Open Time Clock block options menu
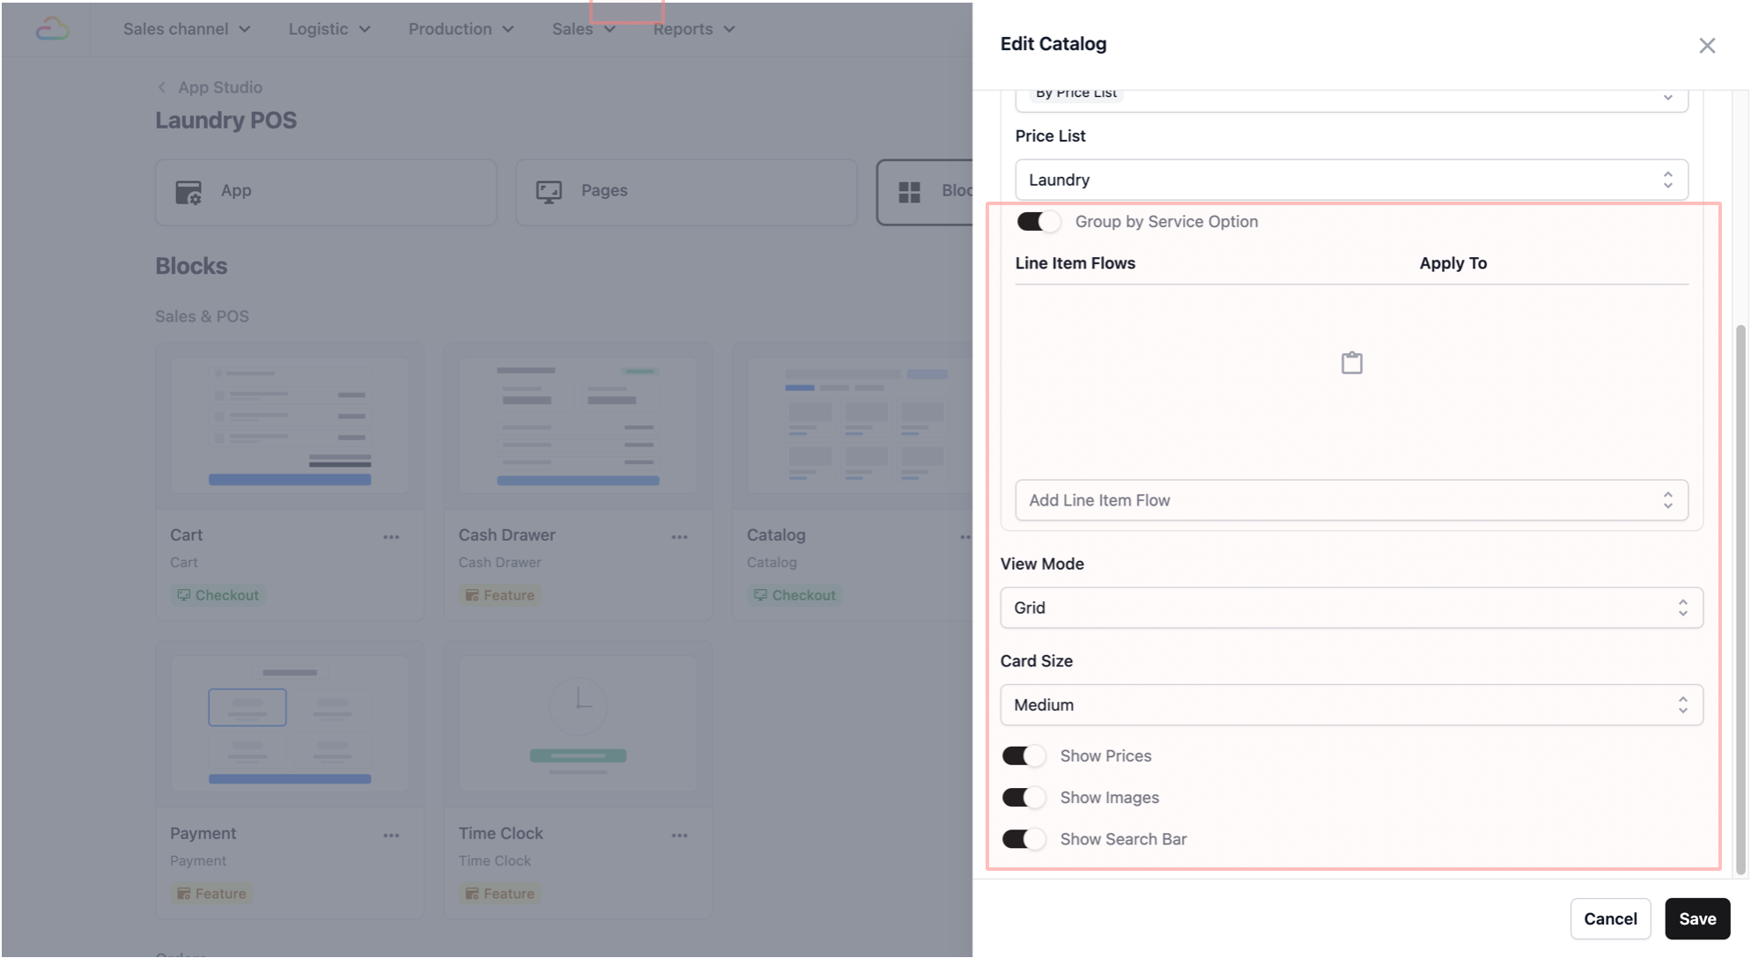Viewport: 1751px width, 958px height. coord(679,836)
